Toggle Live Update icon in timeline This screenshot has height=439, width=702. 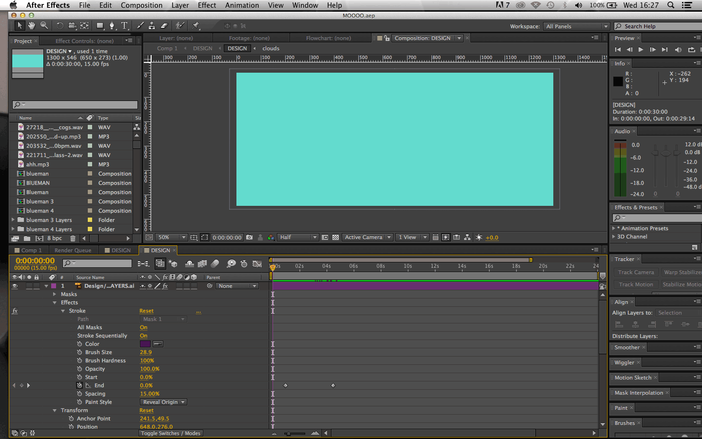tap(160, 263)
